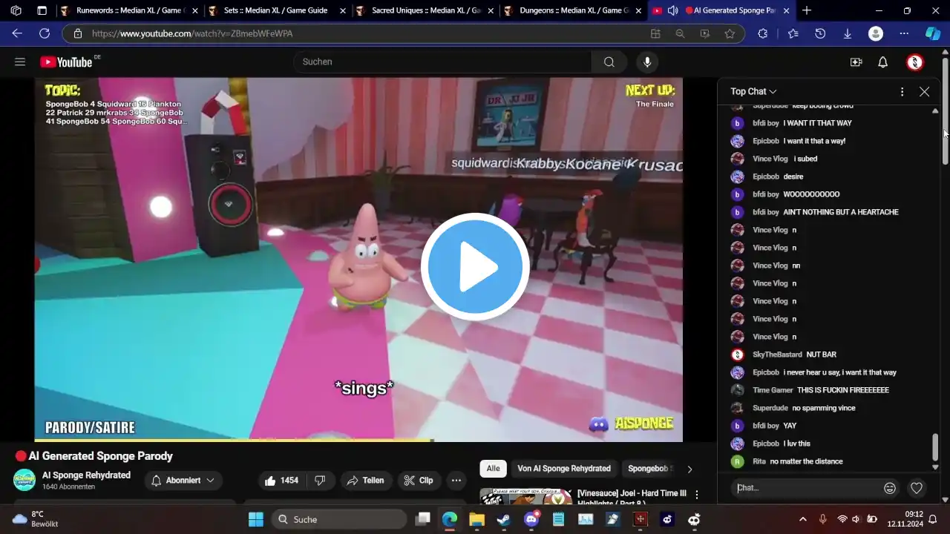Click the YouTube search magnifier button

tap(609, 62)
